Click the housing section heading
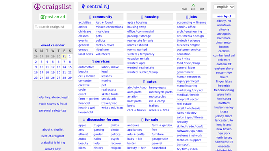This screenshot has width=269, height=151. [152, 17]
